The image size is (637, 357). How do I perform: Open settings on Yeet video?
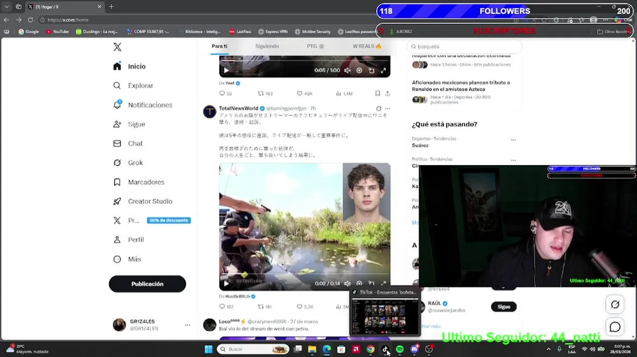click(x=360, y=70)
